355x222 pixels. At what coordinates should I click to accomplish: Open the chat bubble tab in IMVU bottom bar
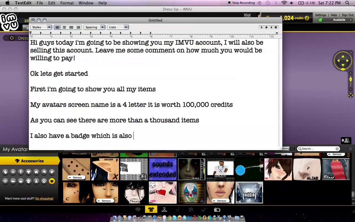(x=138, y=210)
